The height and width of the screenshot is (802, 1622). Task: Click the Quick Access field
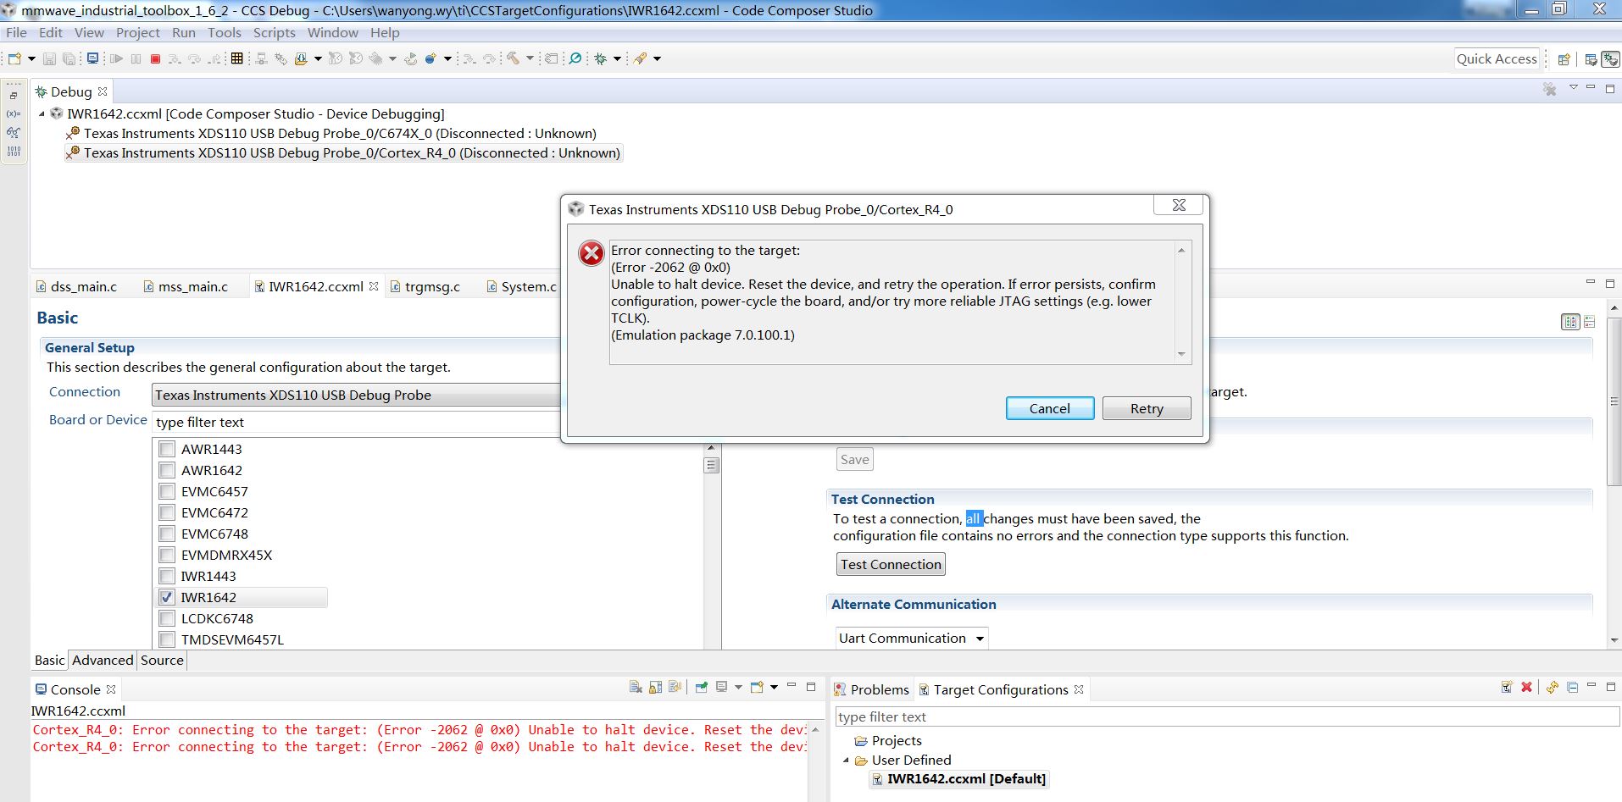1497,58
